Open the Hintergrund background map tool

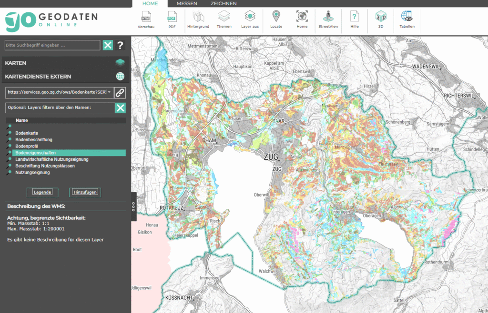coord(198,18)
